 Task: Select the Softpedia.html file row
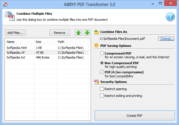[x=47, y=48]
